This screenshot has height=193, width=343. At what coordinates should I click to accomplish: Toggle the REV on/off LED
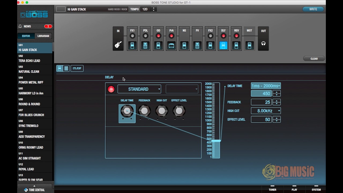coord(236,36)
